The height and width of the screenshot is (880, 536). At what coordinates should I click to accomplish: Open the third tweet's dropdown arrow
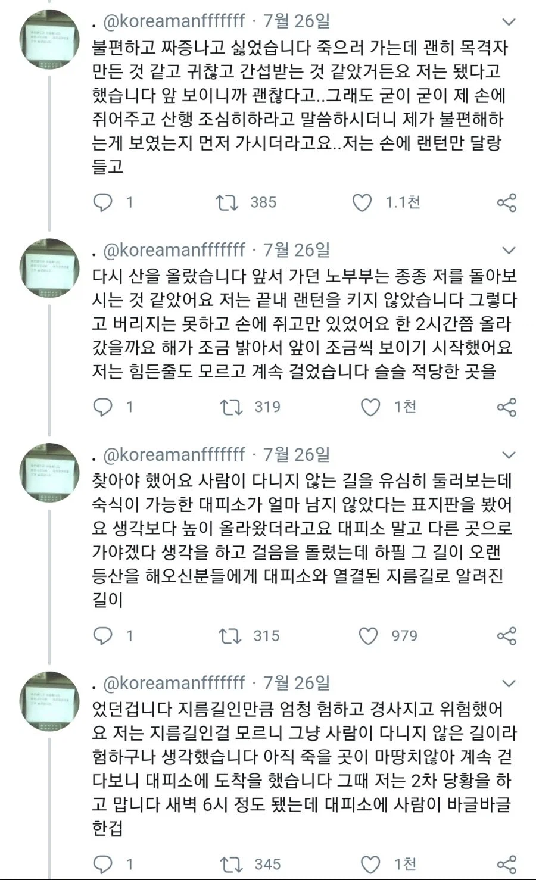click(508, 455)
